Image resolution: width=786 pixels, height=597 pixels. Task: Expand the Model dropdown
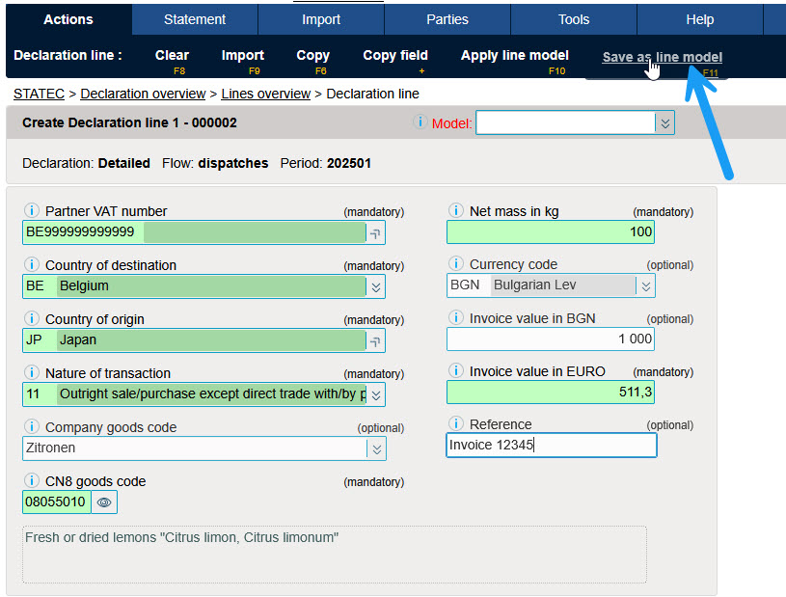pos(664,122)
